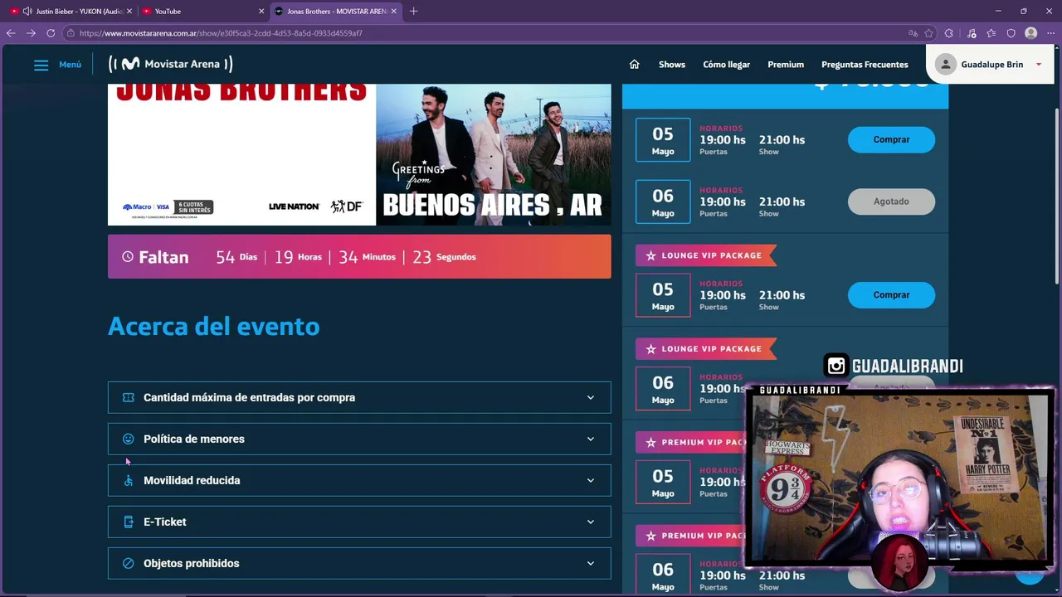Open the browser shield icon
Viewport: 1062px width, 597px height.
click(x=1011, y=33)
